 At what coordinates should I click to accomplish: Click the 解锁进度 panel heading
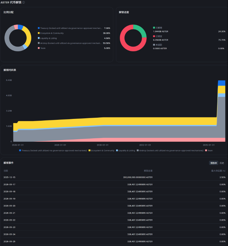(x=124, y=12)
